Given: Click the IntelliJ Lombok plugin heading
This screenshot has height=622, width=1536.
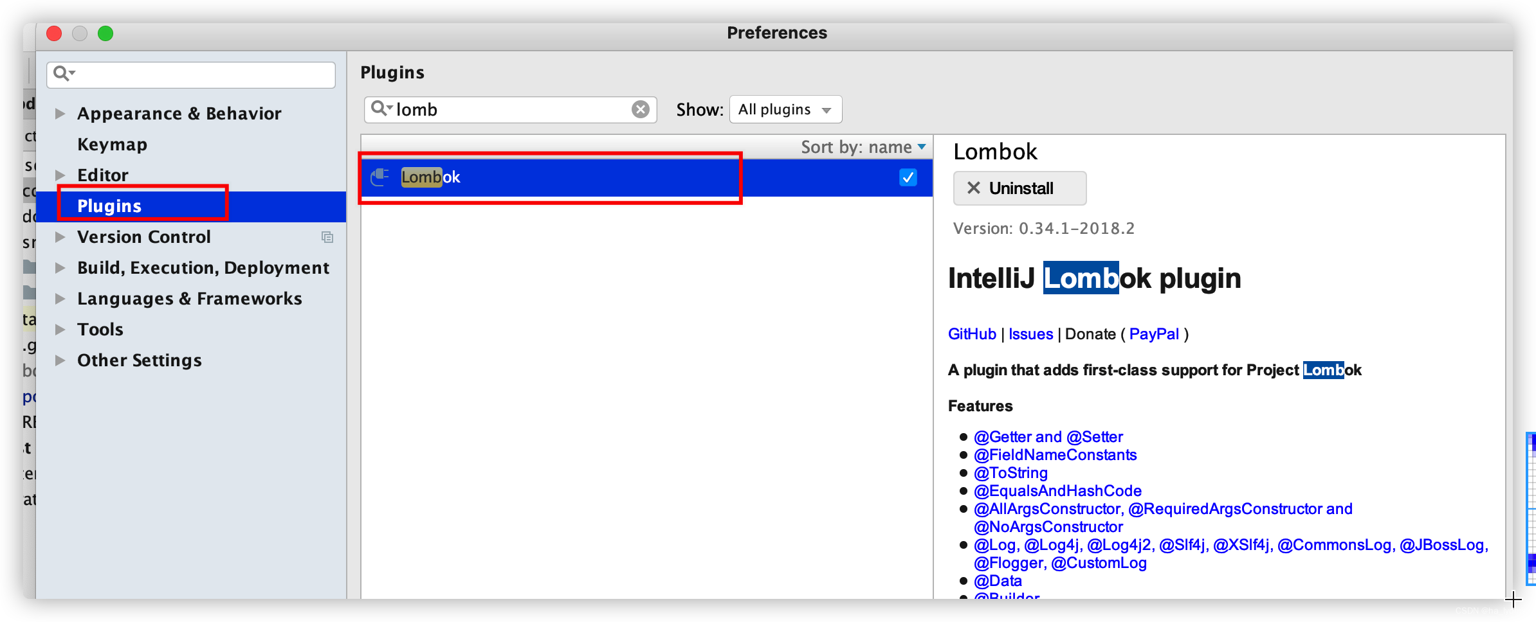Looking at the screenshot, I should [x=1094, y=278].
